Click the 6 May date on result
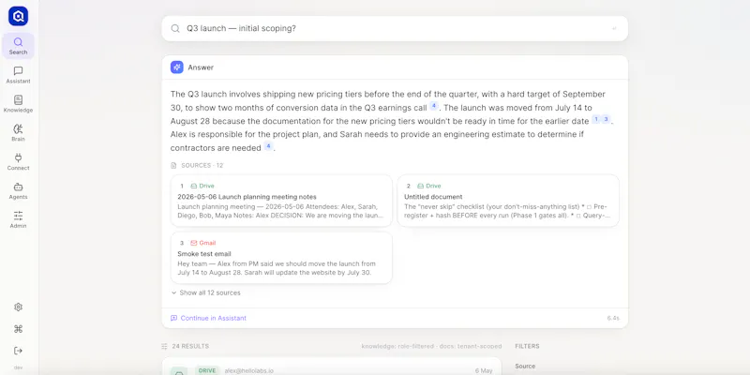Viewport: 750px width, 375px height. pos(484,370)
